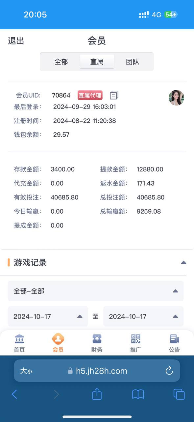Screen dimensions: 194x422
Task: Copy the member UID with copy icon
Action: click(x=114, y=95)
